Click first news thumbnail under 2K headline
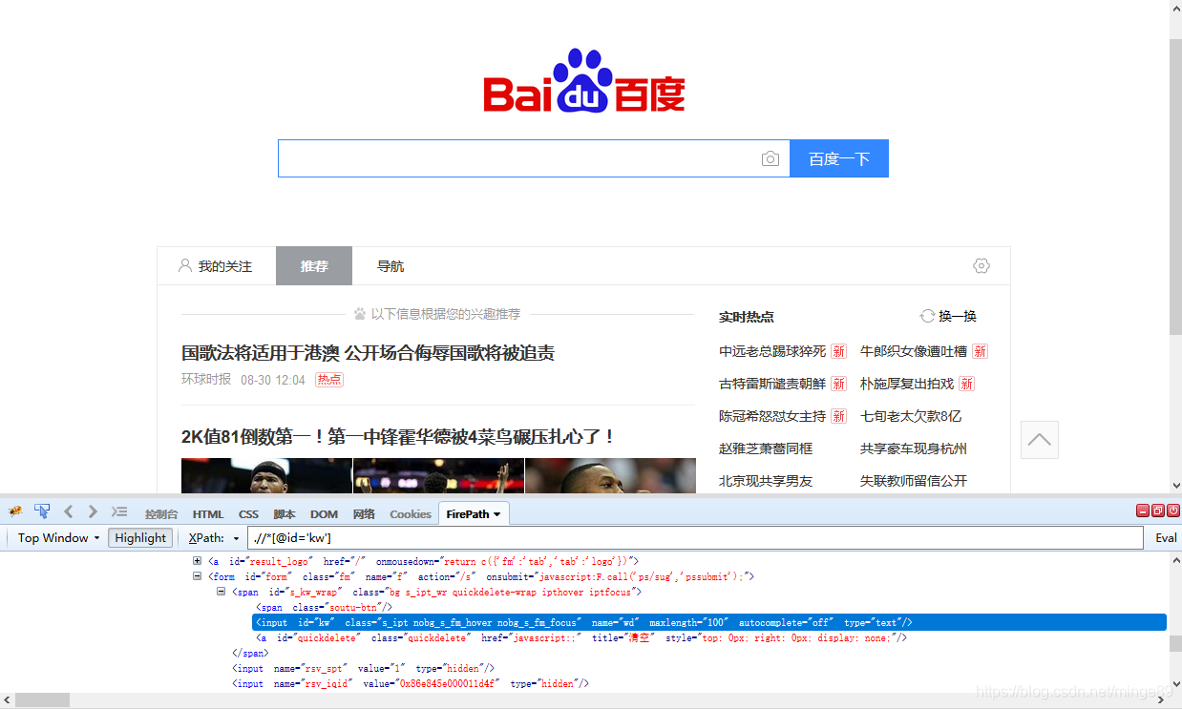This screenshot has width=1182, height=709. click(x=266, y=475)
